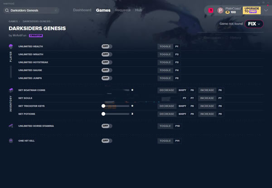The width and height of the screenshot is (272, 188).
Task: Click the search magnifier icon
Action: (x=7, y=10)
